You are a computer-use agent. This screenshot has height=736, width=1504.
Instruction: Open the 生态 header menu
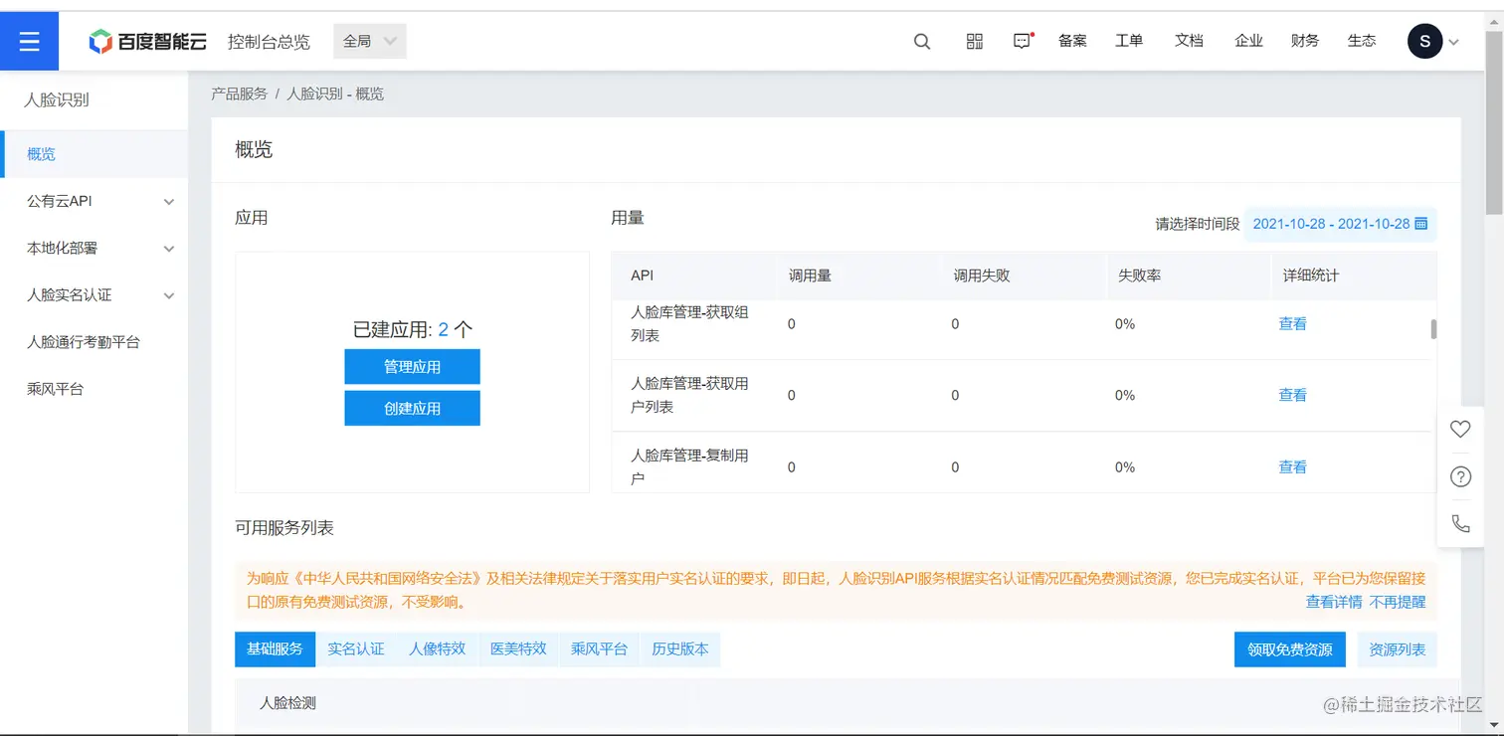[x=1362, y=41]
